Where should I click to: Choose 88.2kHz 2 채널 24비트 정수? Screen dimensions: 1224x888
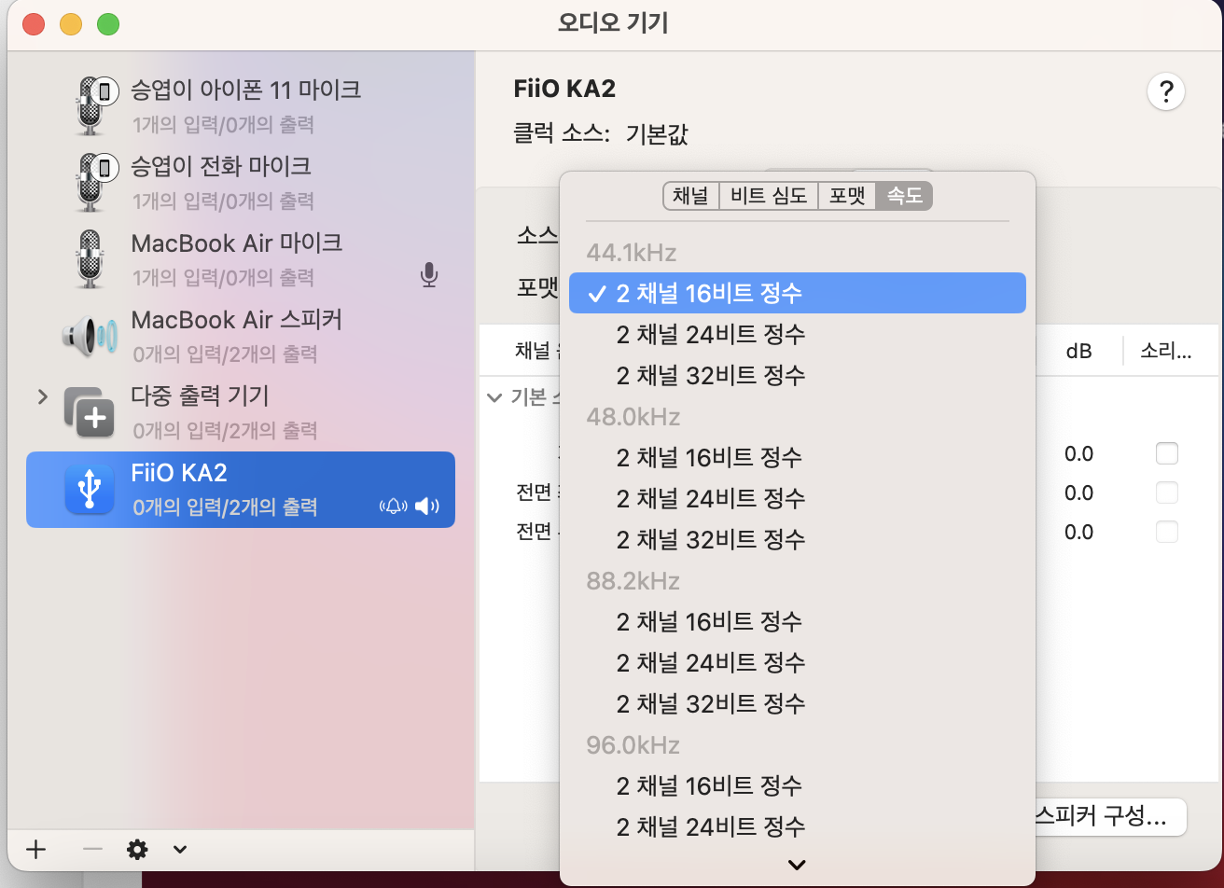[x=798, y=662]
